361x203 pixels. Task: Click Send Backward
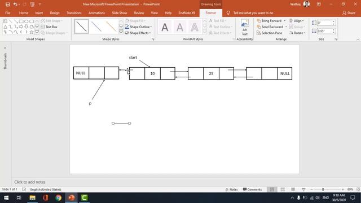[x=270, y=27]
